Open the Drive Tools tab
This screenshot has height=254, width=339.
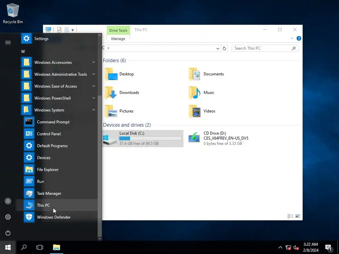click(118, 30)
